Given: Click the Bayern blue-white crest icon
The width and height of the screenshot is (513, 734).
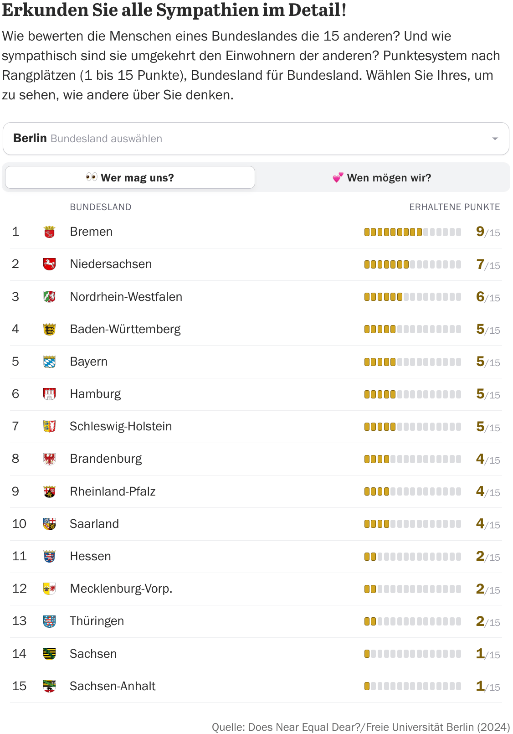Looking at the screenshot, I should coord(49,362).
